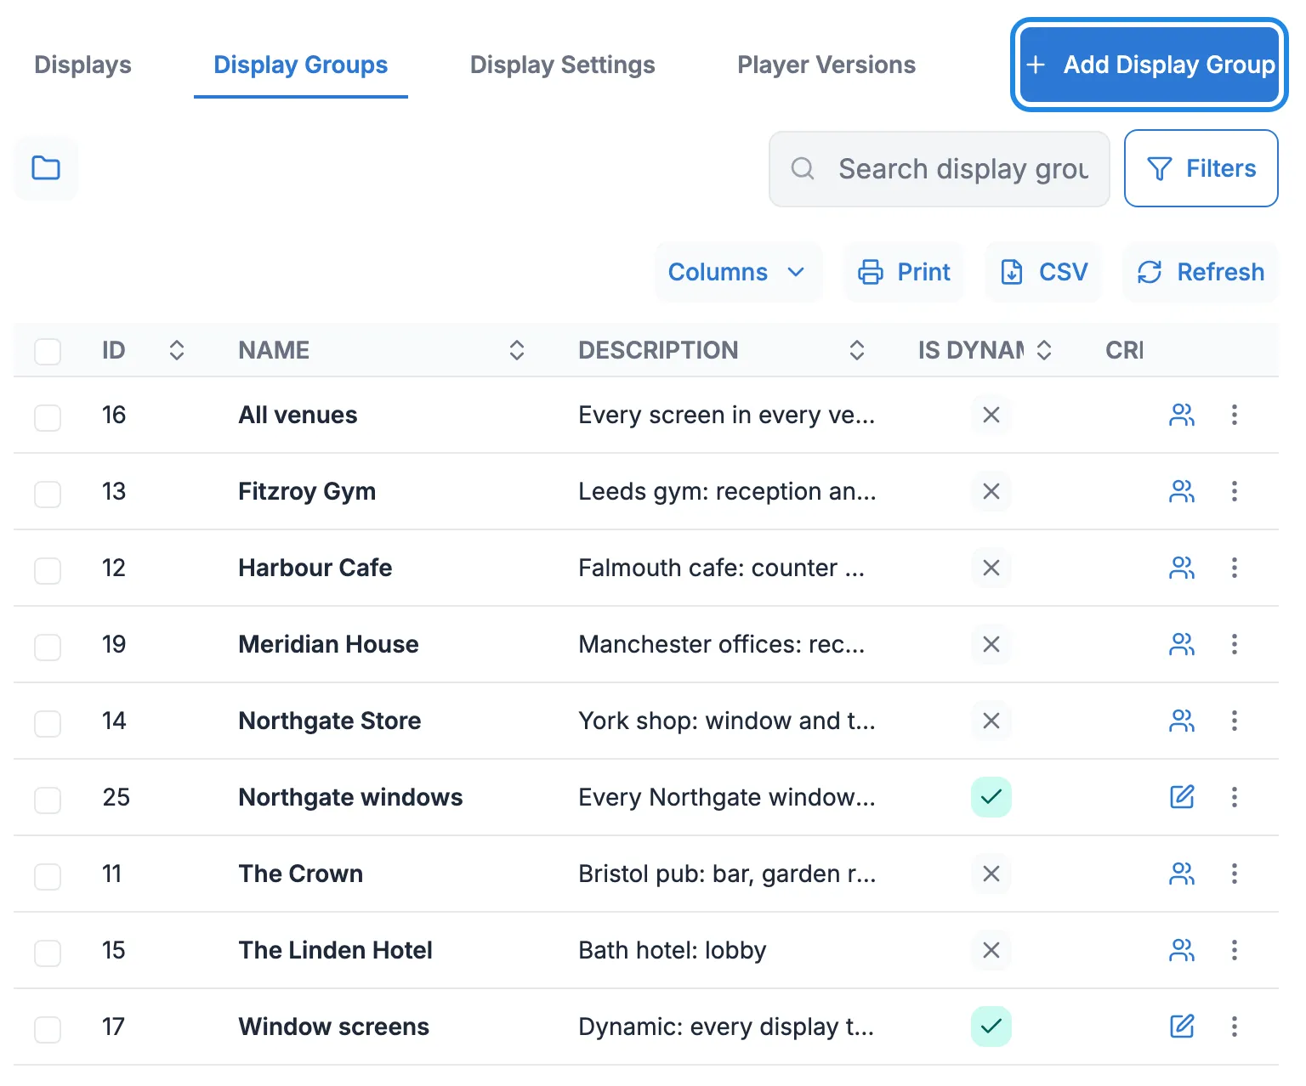Click the is-dynamic X icon for All venues
The width and height of the screenshot is (1306, 1086).
coord(991,415)
